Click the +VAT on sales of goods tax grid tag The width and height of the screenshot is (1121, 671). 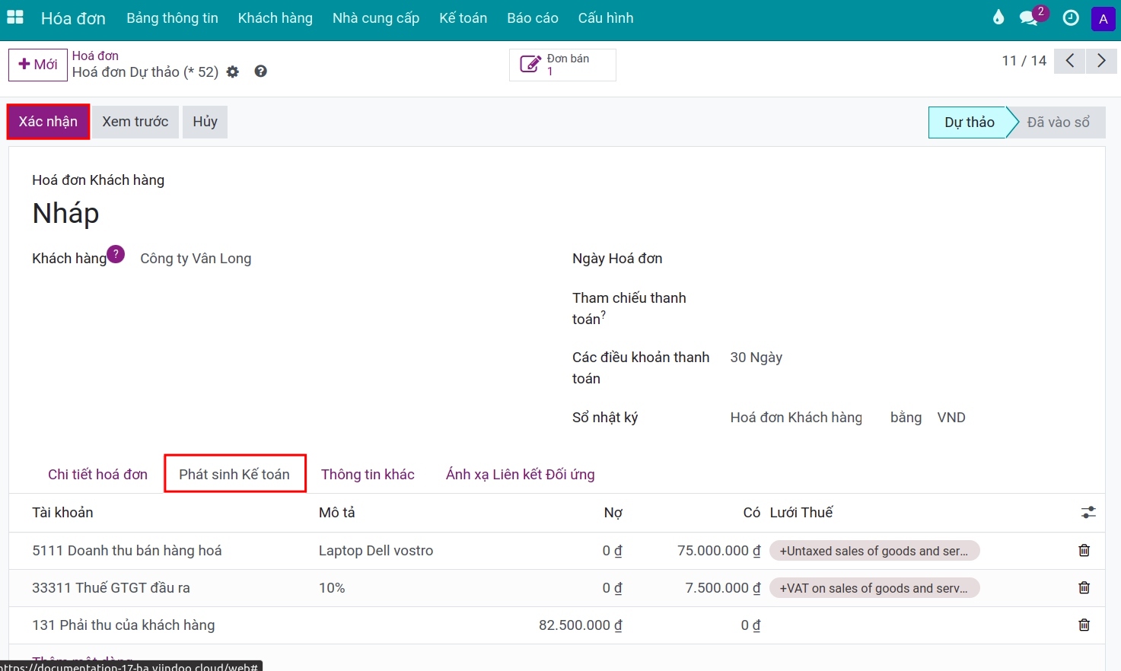(874, 588)
